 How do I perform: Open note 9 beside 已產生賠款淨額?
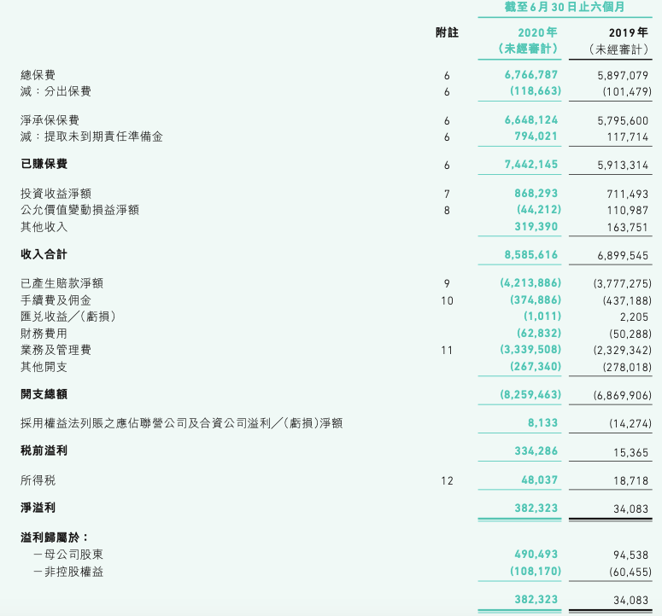pos(447,283)
